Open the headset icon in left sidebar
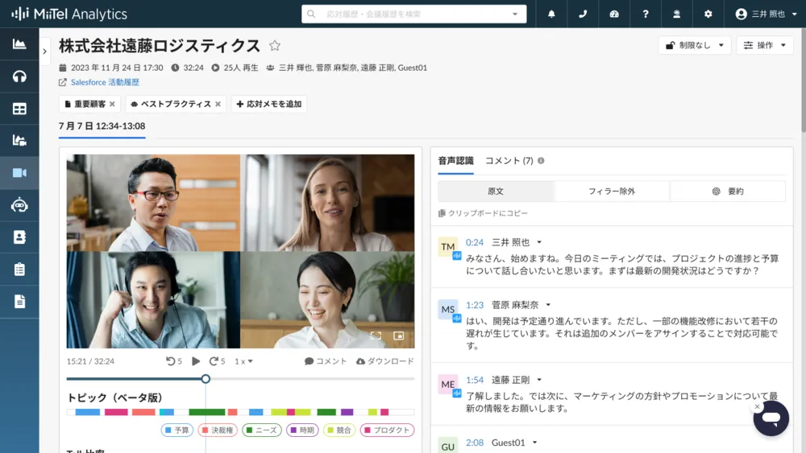 click(x=19, y=76)
